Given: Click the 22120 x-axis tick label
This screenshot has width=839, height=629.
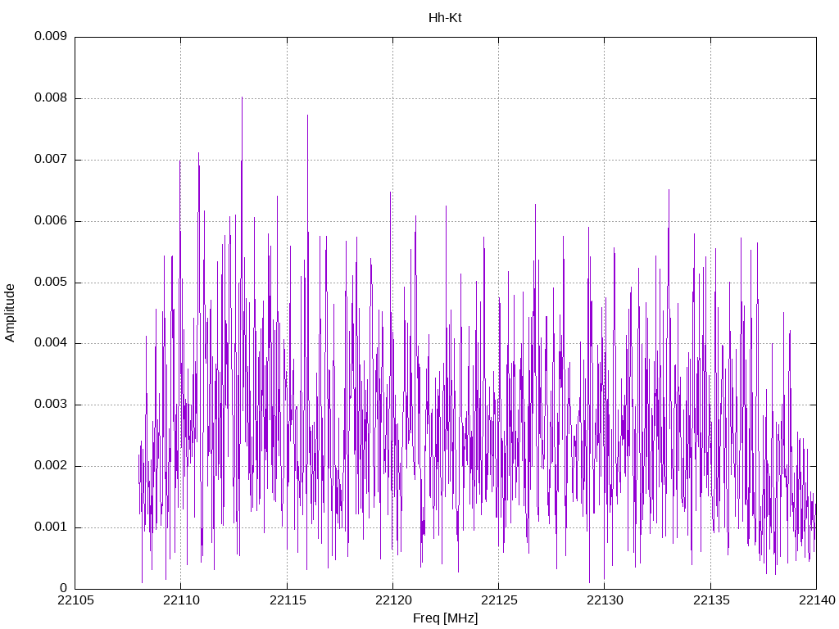Looking at the screenshot, I should coord(393,600).
